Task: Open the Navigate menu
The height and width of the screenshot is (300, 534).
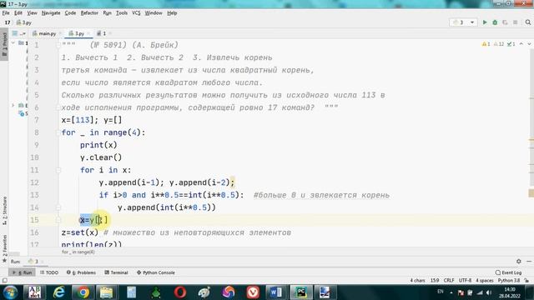Action: coord(51,13)
